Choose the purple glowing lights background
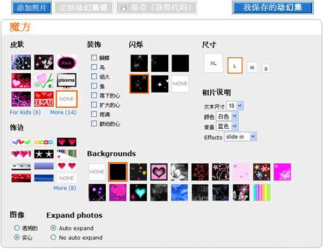 [x=97, y=192]
